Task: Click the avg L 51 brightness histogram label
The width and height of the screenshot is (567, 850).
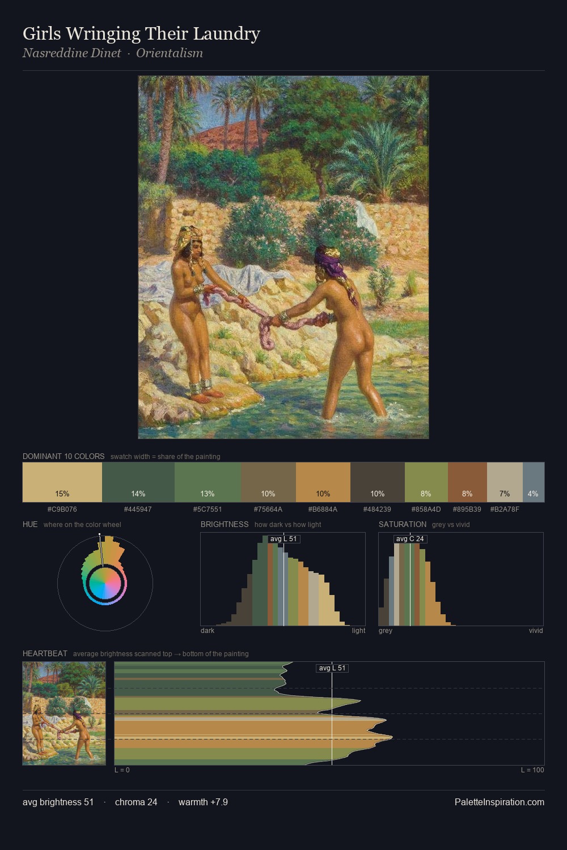Action: tap(283, 539)
